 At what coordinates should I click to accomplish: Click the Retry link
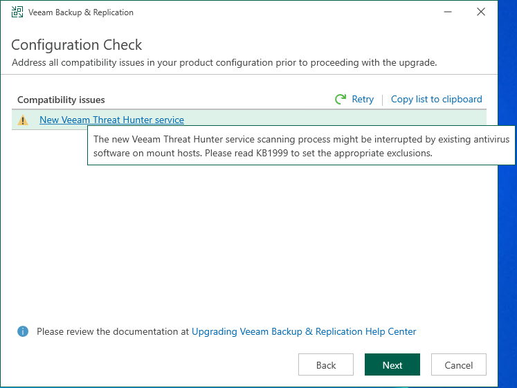pos(363,99)
